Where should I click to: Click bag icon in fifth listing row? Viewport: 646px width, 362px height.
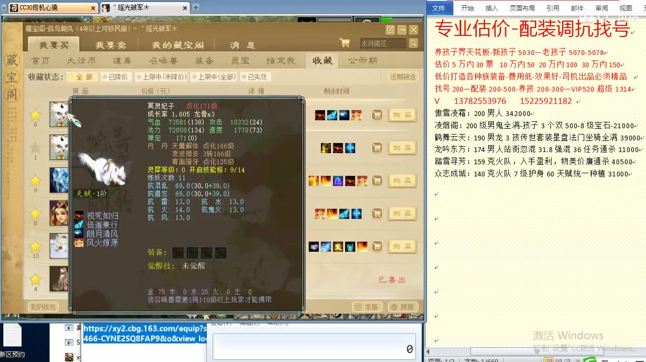coord(377,246)
